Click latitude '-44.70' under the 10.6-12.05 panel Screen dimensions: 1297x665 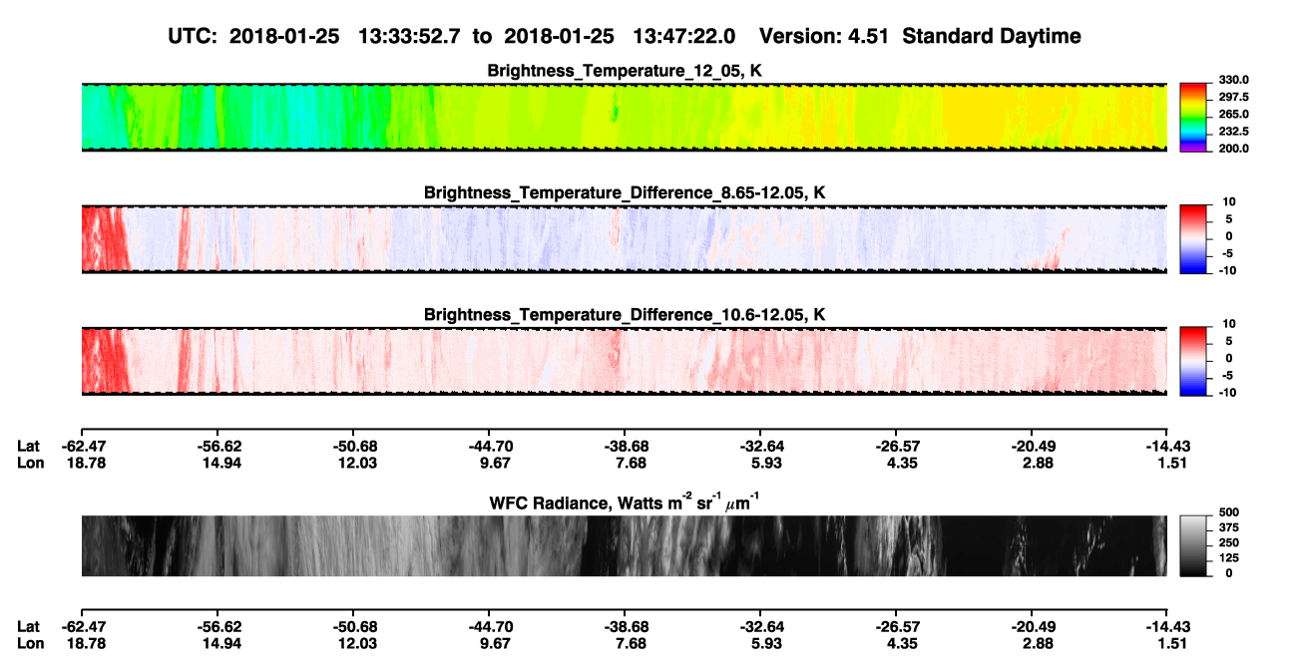tap(489, 447)
